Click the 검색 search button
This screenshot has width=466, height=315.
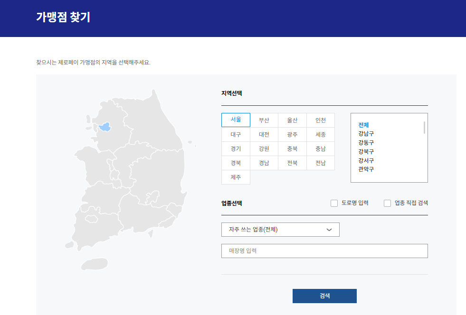[324, 296]
